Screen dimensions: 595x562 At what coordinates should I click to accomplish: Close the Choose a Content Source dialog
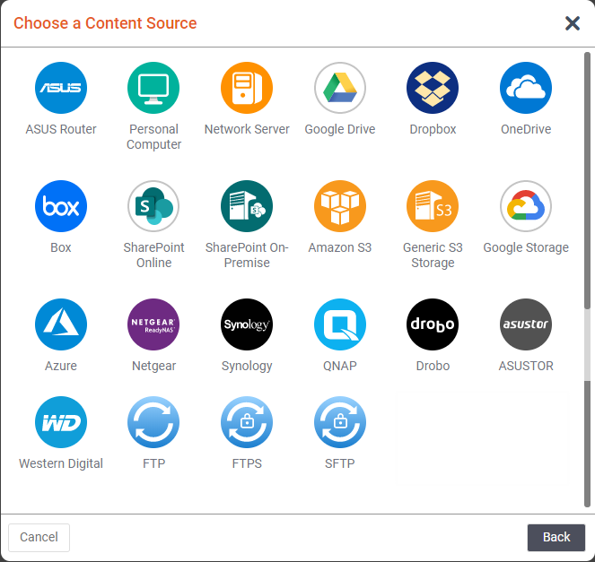click(573, 23)
